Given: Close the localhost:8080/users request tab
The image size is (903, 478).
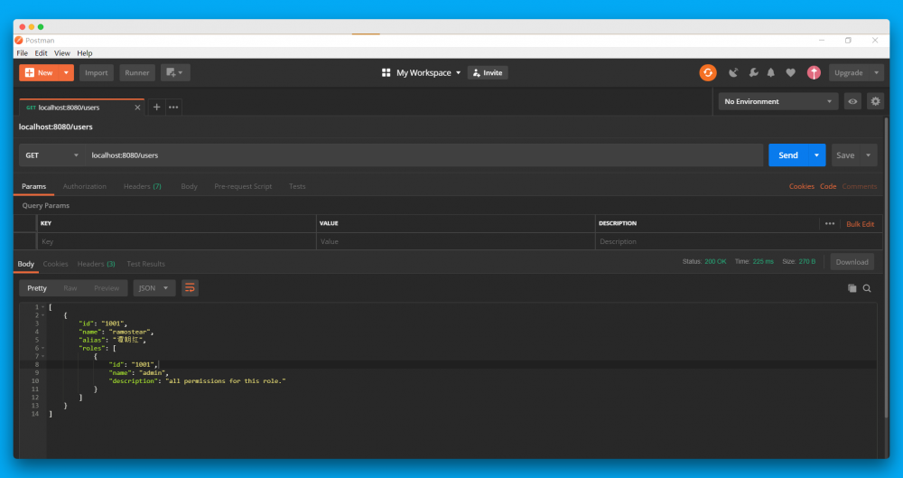Looking at the screenshot, I should (137, 108).
